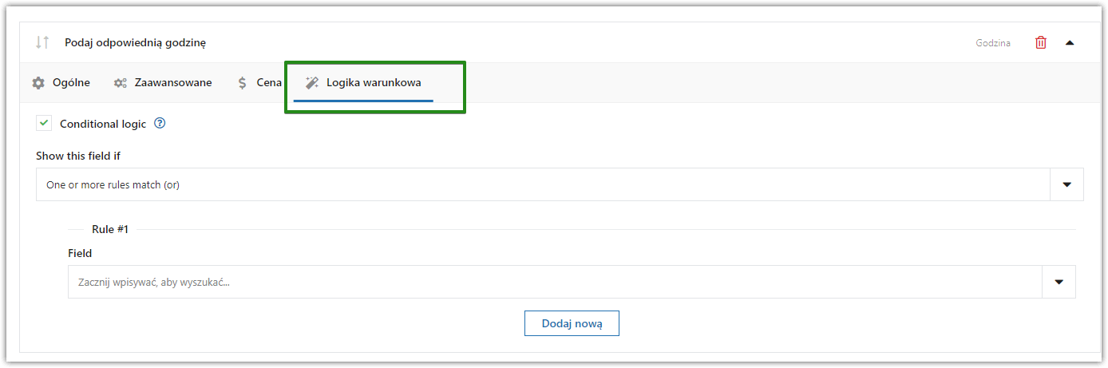This screenshot has height=368, width=1108.
Task: Click the magic wand icon of Logika warunkowa
Action: pos(312,82)
